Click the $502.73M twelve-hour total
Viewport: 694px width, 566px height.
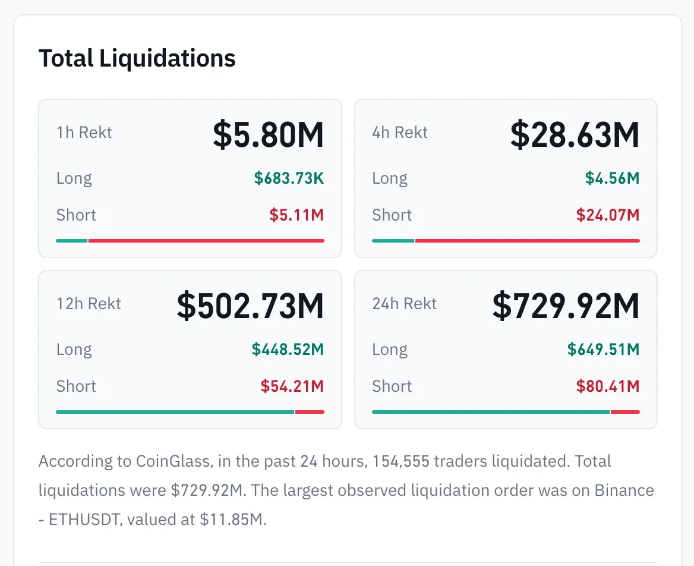click(x=250, y=306)
